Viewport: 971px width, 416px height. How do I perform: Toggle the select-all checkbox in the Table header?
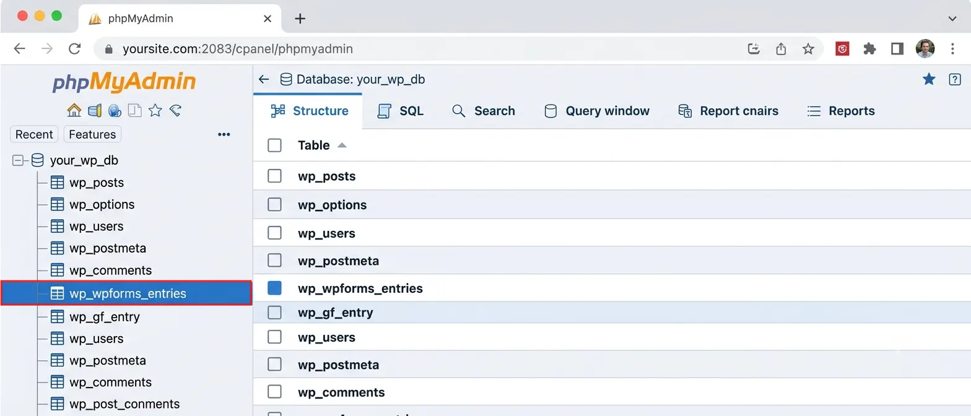coord(274,145)
